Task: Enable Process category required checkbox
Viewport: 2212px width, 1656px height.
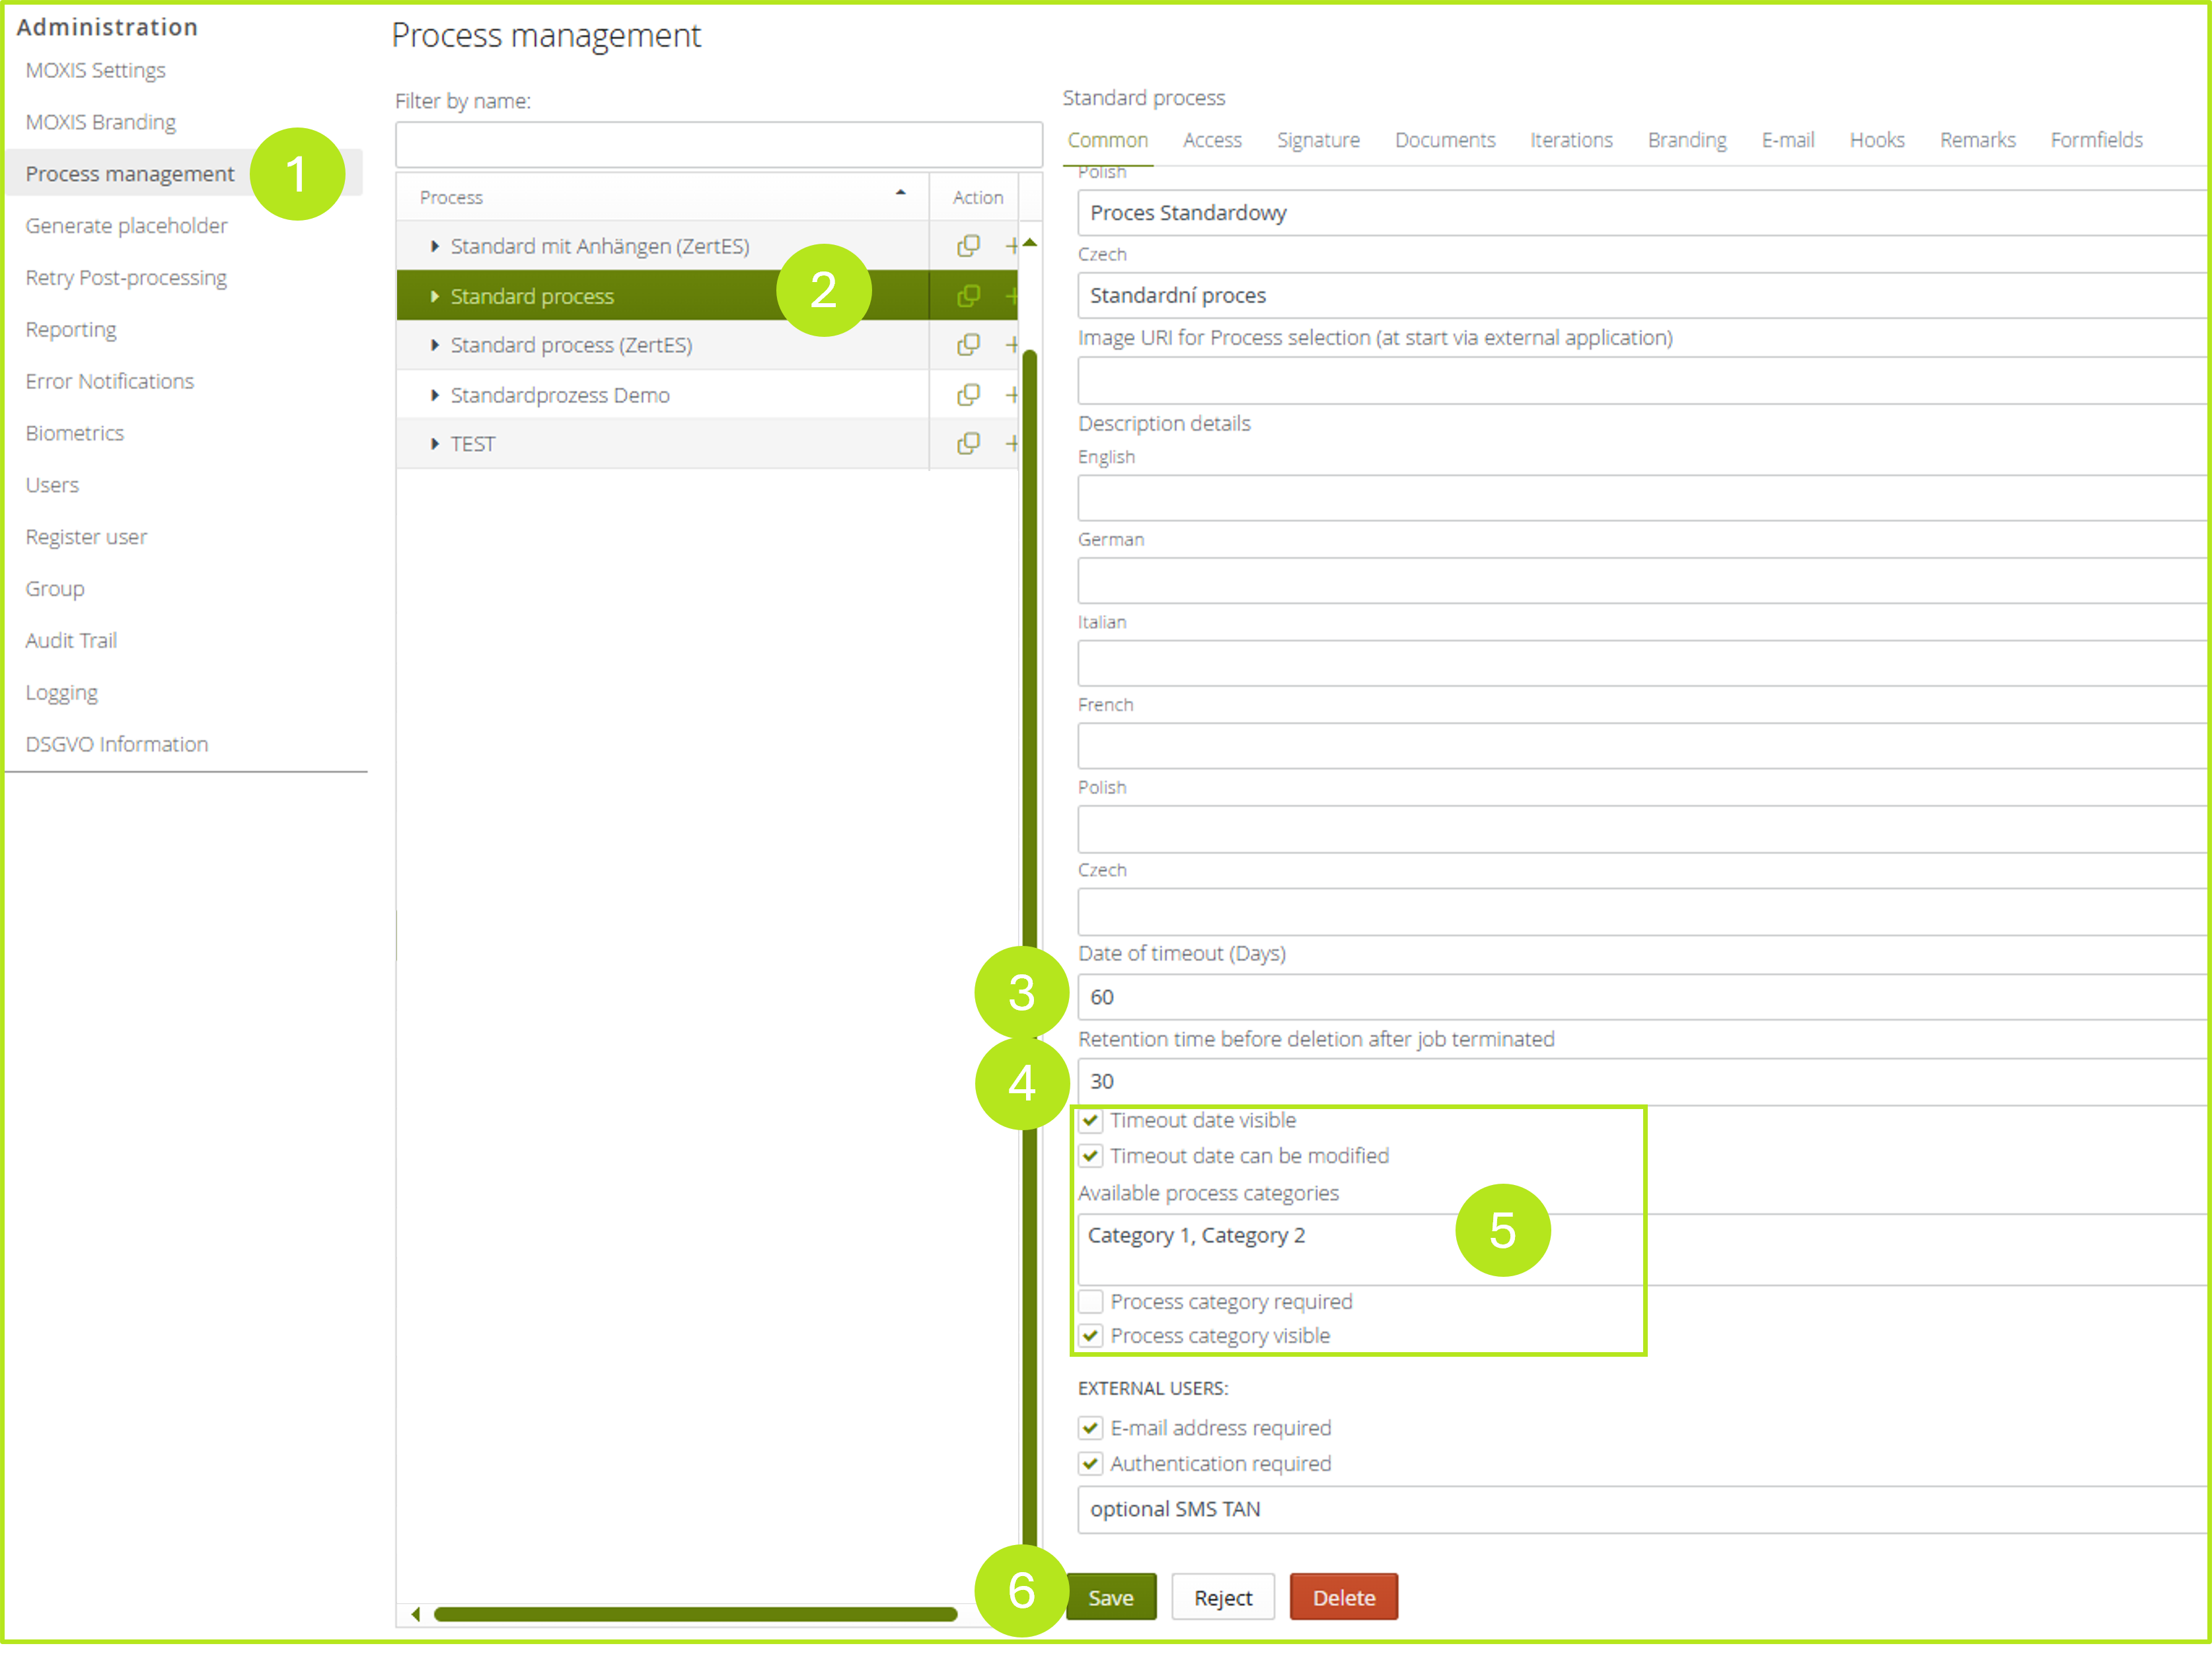Action: (1091, 1301)
